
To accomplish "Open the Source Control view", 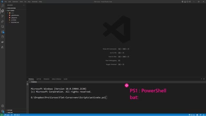I will [x=3, y=16].
